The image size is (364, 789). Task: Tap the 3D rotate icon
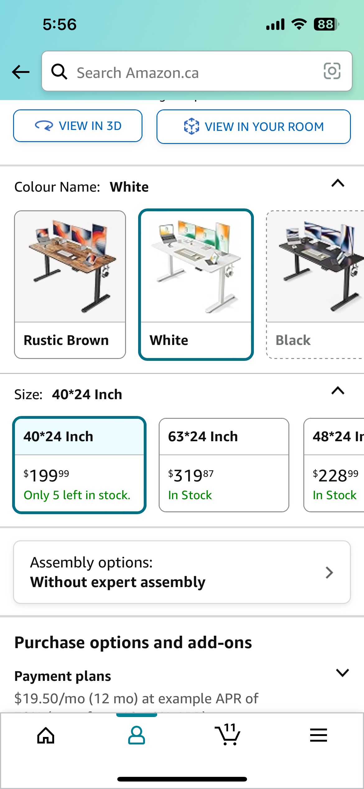pos(44,126)
